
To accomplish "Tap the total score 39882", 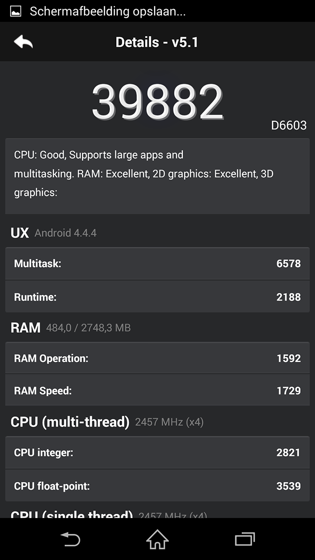I will click(157, 102).
